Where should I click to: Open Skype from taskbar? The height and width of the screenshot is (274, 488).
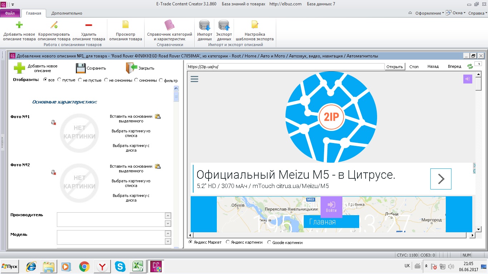coord(120,267)
